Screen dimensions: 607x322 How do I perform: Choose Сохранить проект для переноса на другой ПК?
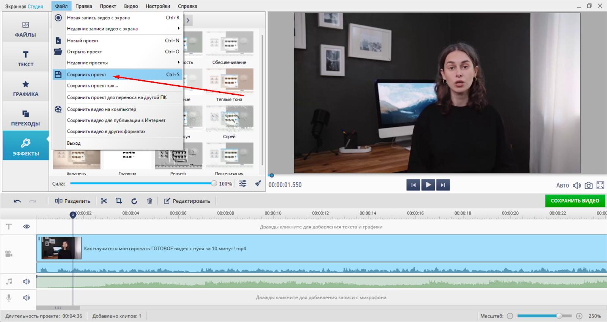point(118,97)
